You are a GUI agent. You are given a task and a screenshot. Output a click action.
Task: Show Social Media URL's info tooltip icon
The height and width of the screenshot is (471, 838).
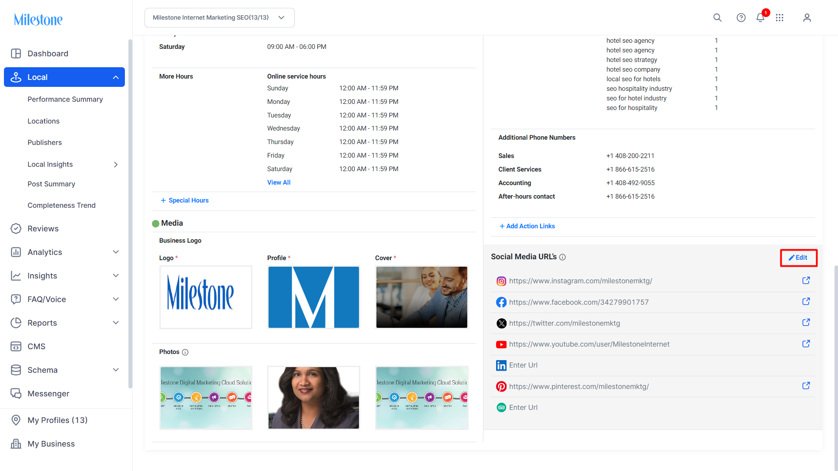tap(562, 257)
